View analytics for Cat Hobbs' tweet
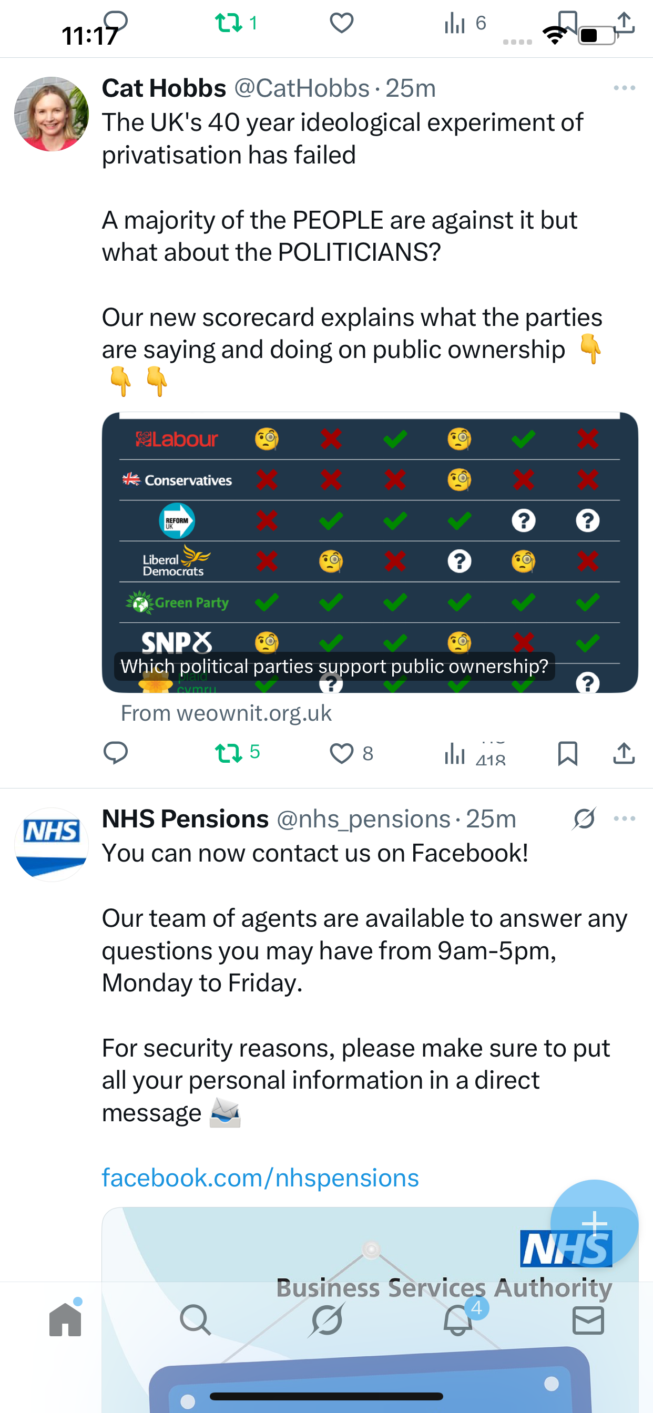 pos(455,753)
